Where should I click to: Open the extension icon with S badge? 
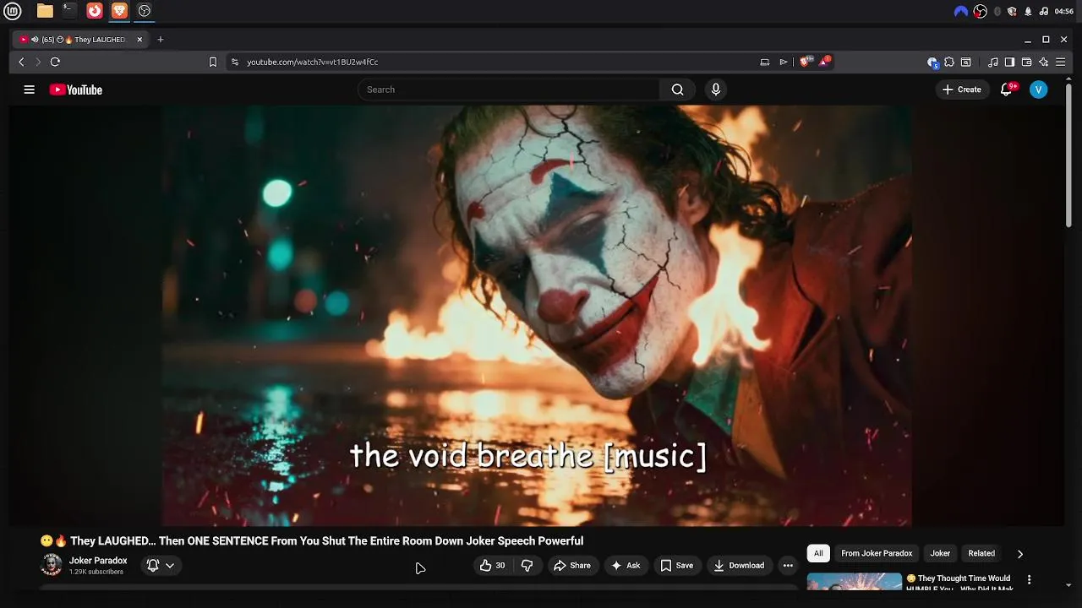[932, 62]
